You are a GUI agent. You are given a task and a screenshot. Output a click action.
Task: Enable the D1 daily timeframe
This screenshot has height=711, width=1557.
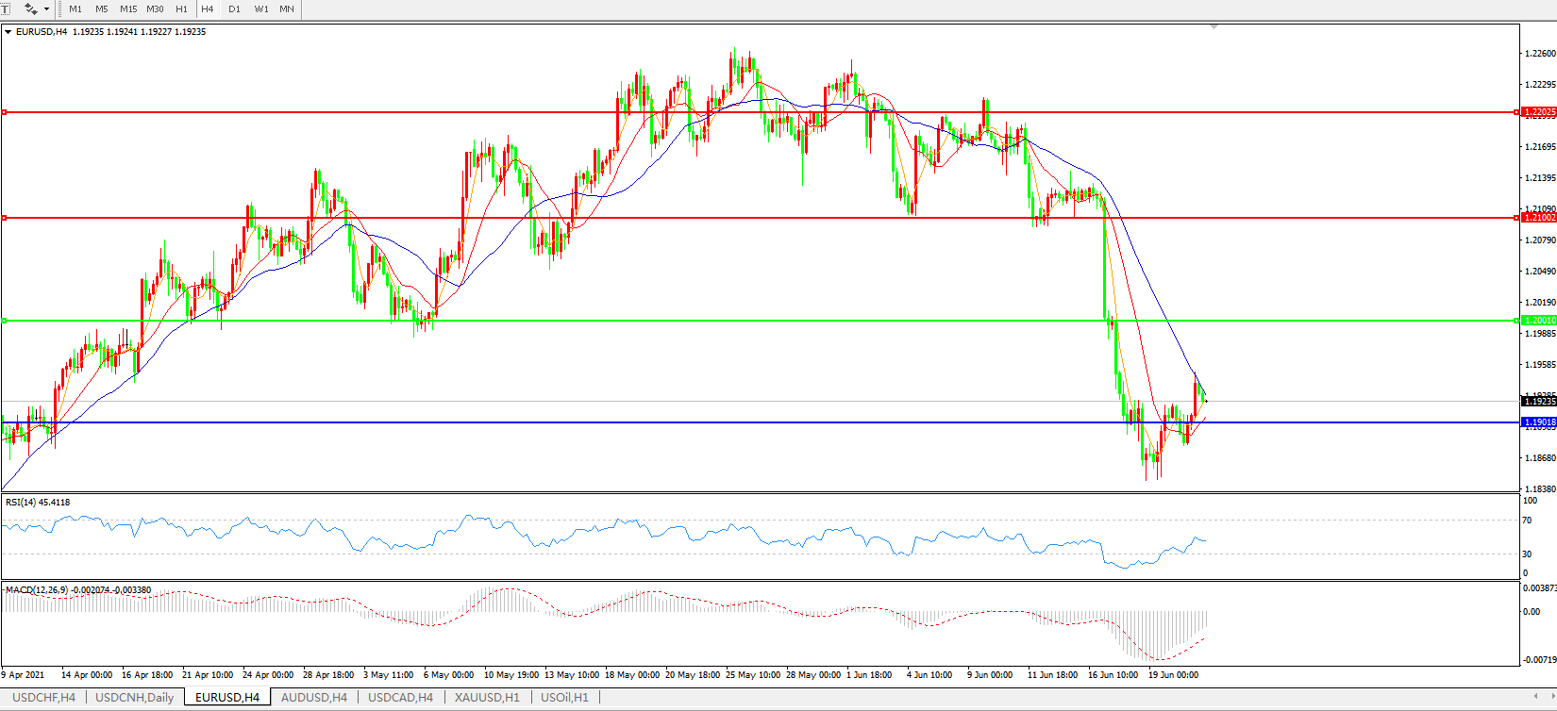pos(234,8)
